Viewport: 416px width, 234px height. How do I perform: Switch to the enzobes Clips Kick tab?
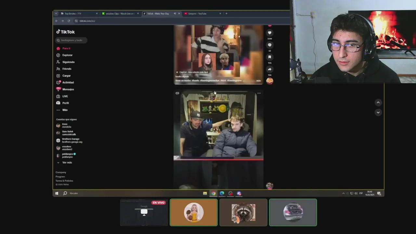coord(120,14)
